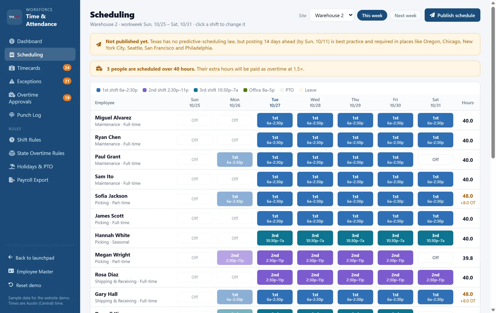Click the Overtime Approvals icon

(x=12, y=95)
